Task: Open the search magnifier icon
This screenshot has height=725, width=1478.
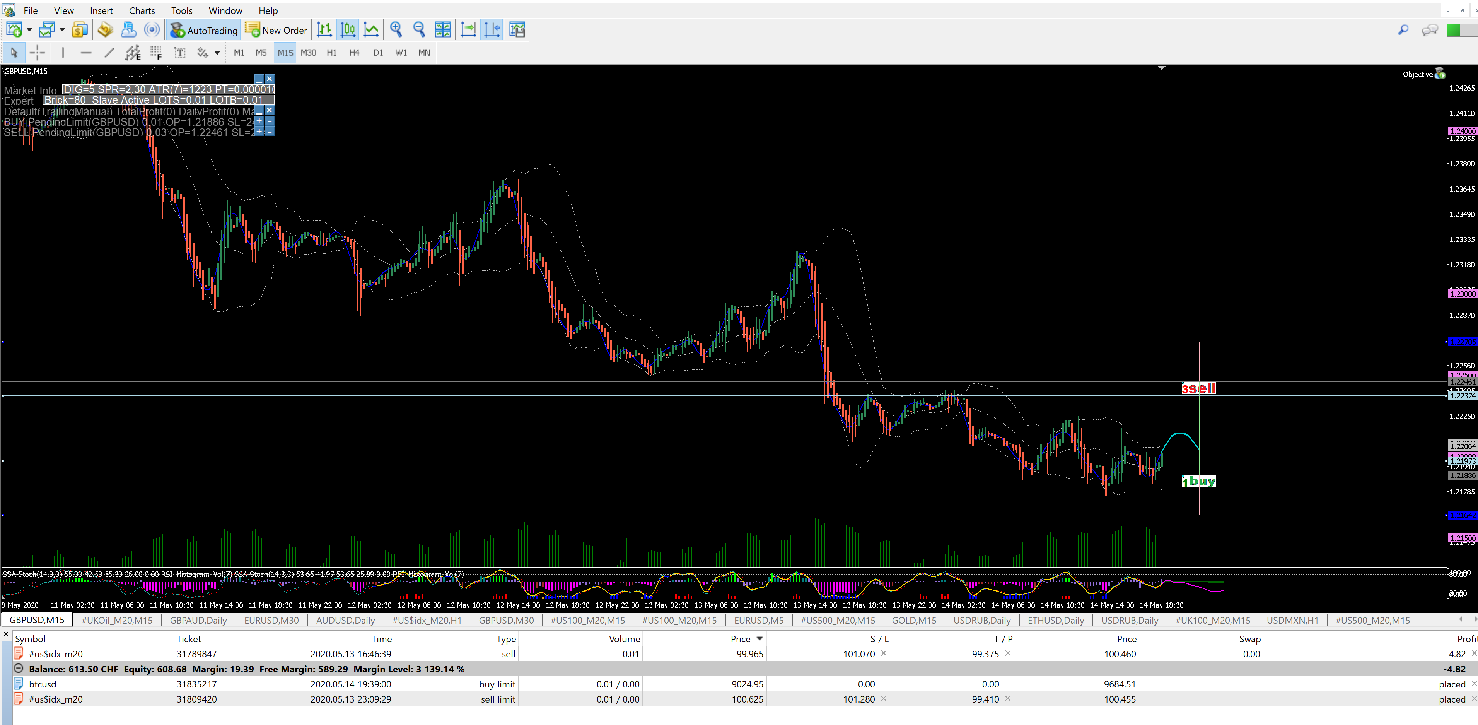Action: coord(1403,30)
